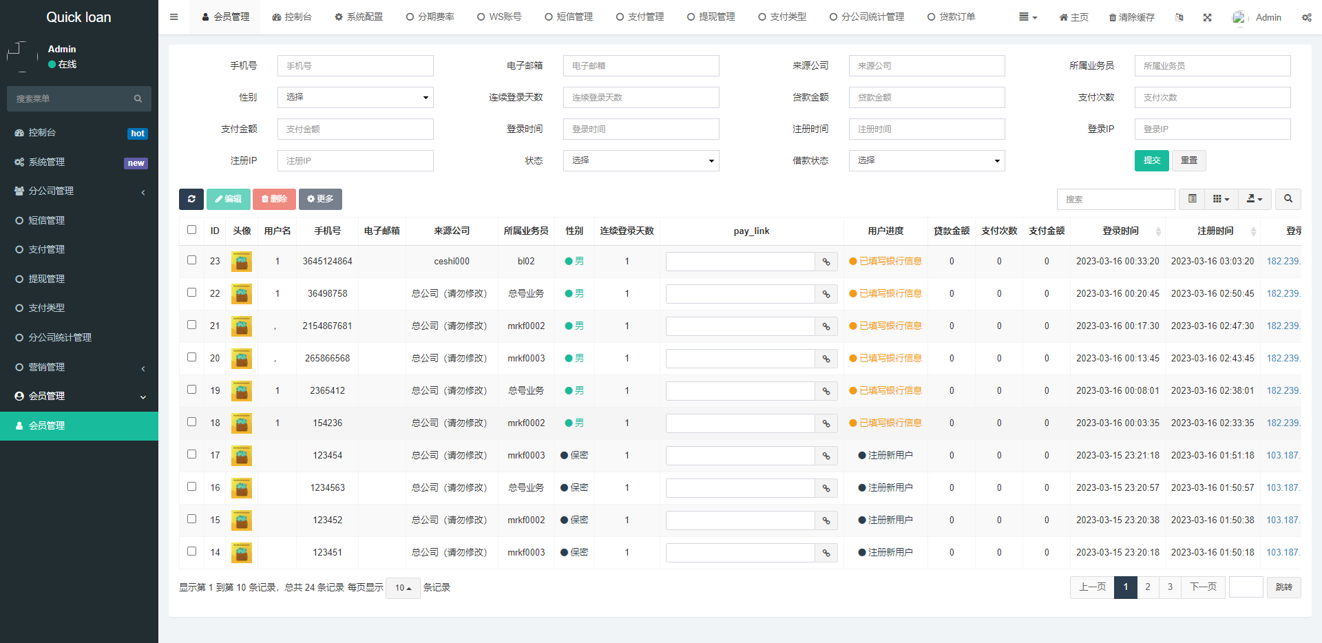Open the 10-per-page records selector
This screenshot has height=643, width=1322.
[x=403, y=588]
